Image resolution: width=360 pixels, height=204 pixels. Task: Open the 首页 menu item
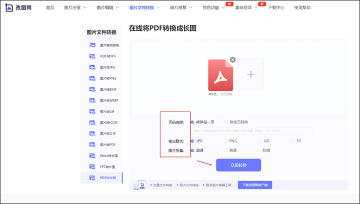click(50, 8)
